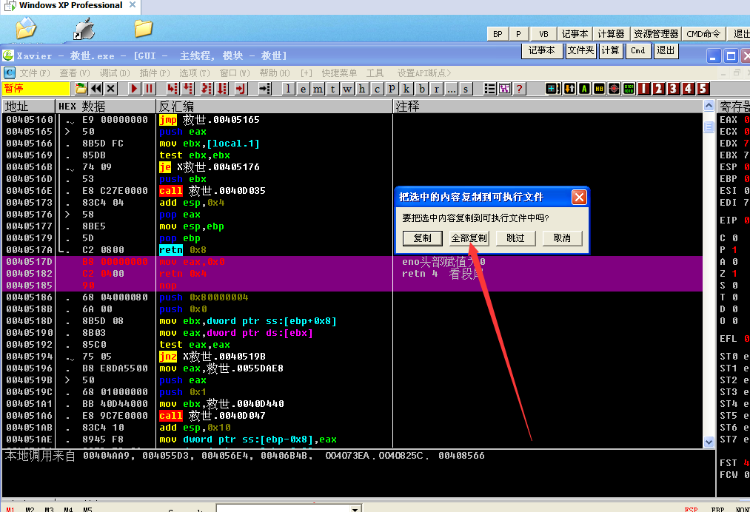
Task: Open CPU window with 'c' button
Action: [377, 89]
